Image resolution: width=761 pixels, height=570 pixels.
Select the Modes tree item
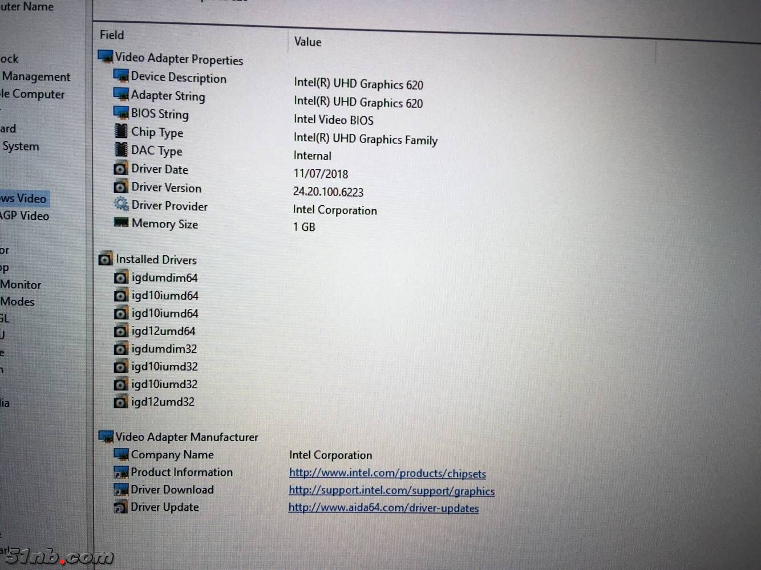tap(17, 302)
